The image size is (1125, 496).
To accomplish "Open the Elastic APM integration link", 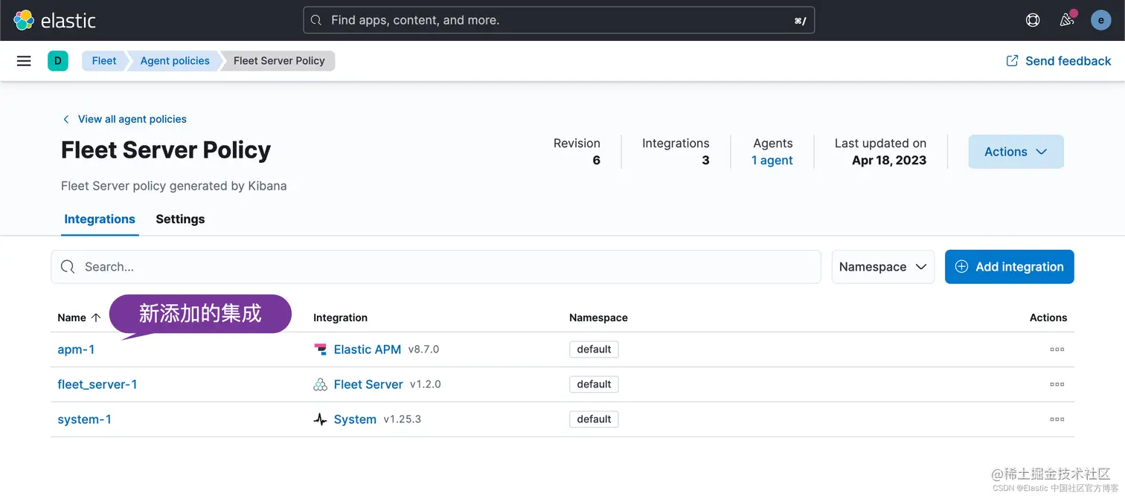I will point(368,350).
